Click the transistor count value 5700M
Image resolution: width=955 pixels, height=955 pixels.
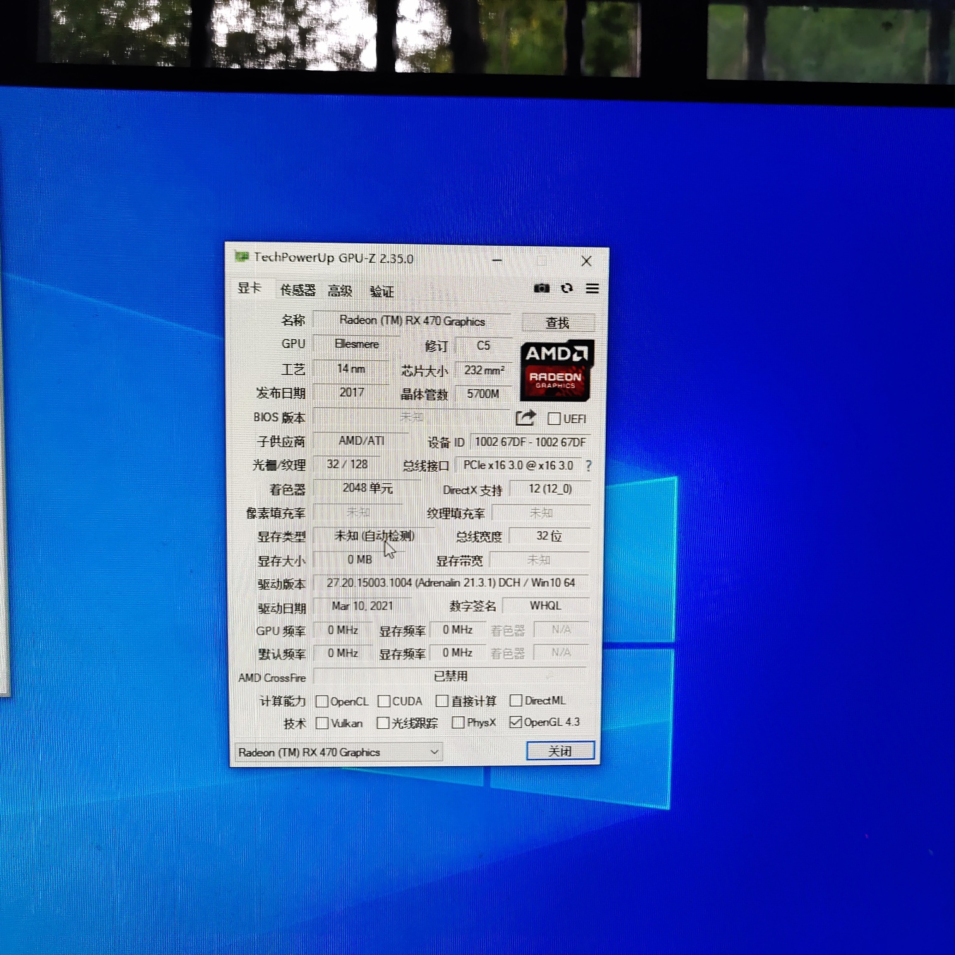coord(483,394)
